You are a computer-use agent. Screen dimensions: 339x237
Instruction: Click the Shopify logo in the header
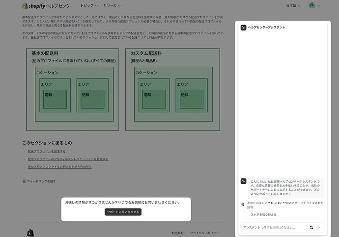pyautogui.click(x=34, y=5)
